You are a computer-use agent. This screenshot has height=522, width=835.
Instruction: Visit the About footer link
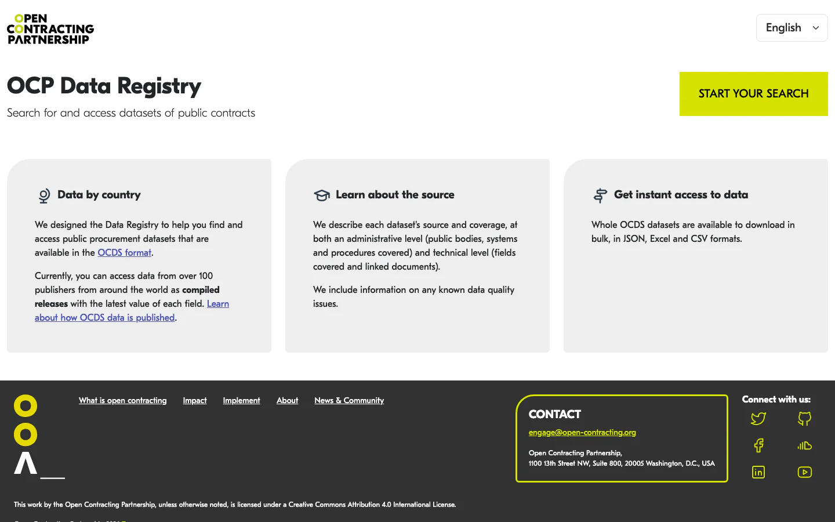(287, 401)
